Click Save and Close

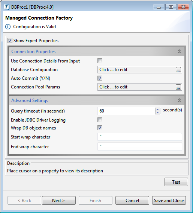(x=169, y=200)
